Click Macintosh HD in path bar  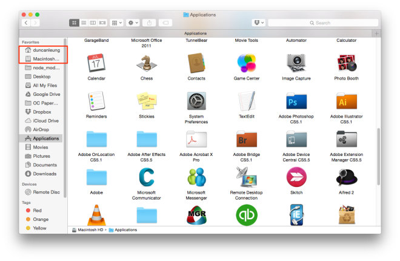pyautogui.click(x=87, y=230)
